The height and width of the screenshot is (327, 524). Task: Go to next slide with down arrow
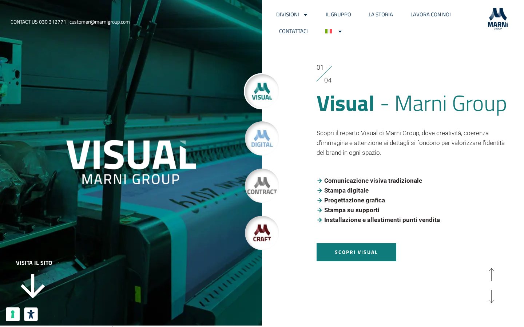[x=491, y=296]
